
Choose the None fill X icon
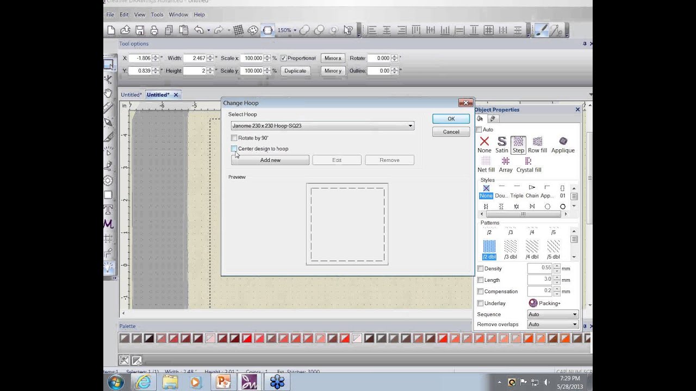[x=484, y=145]
